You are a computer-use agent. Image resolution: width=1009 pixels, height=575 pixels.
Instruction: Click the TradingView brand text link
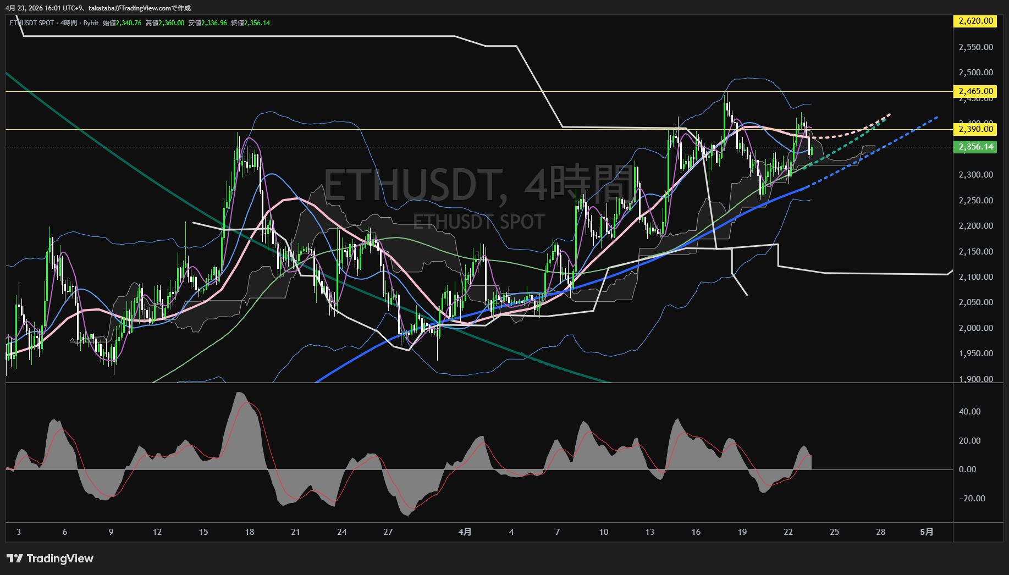click(60, 559)
